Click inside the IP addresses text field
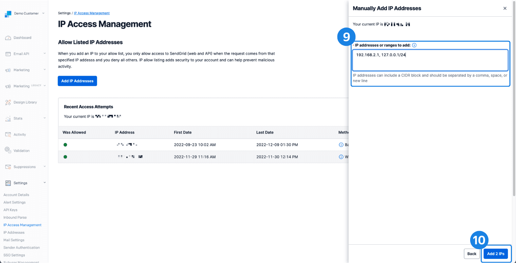The image size is (516, 263). tap(429, 60)
